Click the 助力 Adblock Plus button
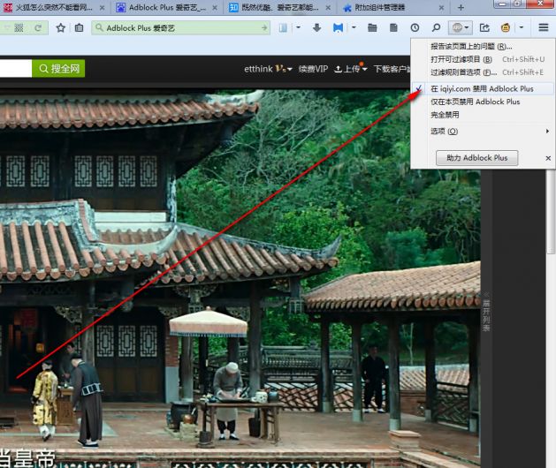556x468 pixels. point(477,158)
